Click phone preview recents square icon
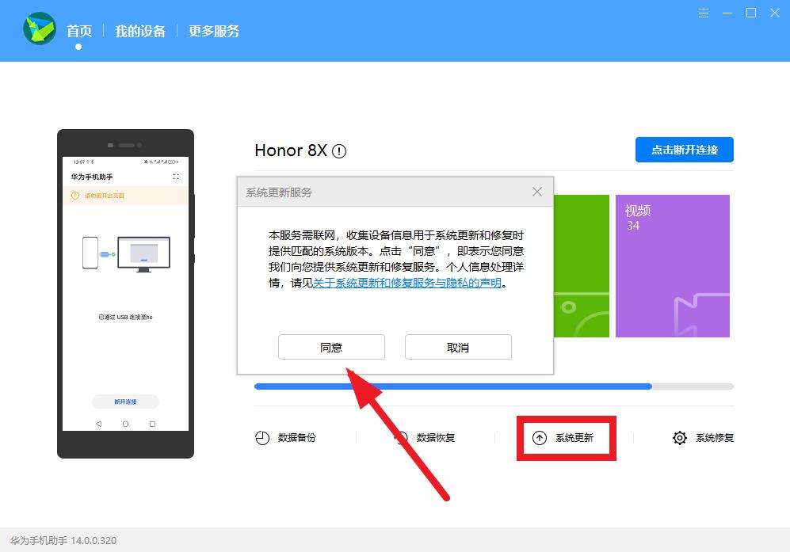 152,424
